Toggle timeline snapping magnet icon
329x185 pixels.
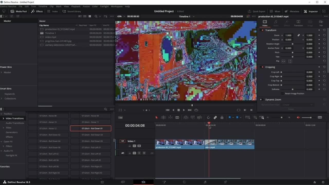208,117
